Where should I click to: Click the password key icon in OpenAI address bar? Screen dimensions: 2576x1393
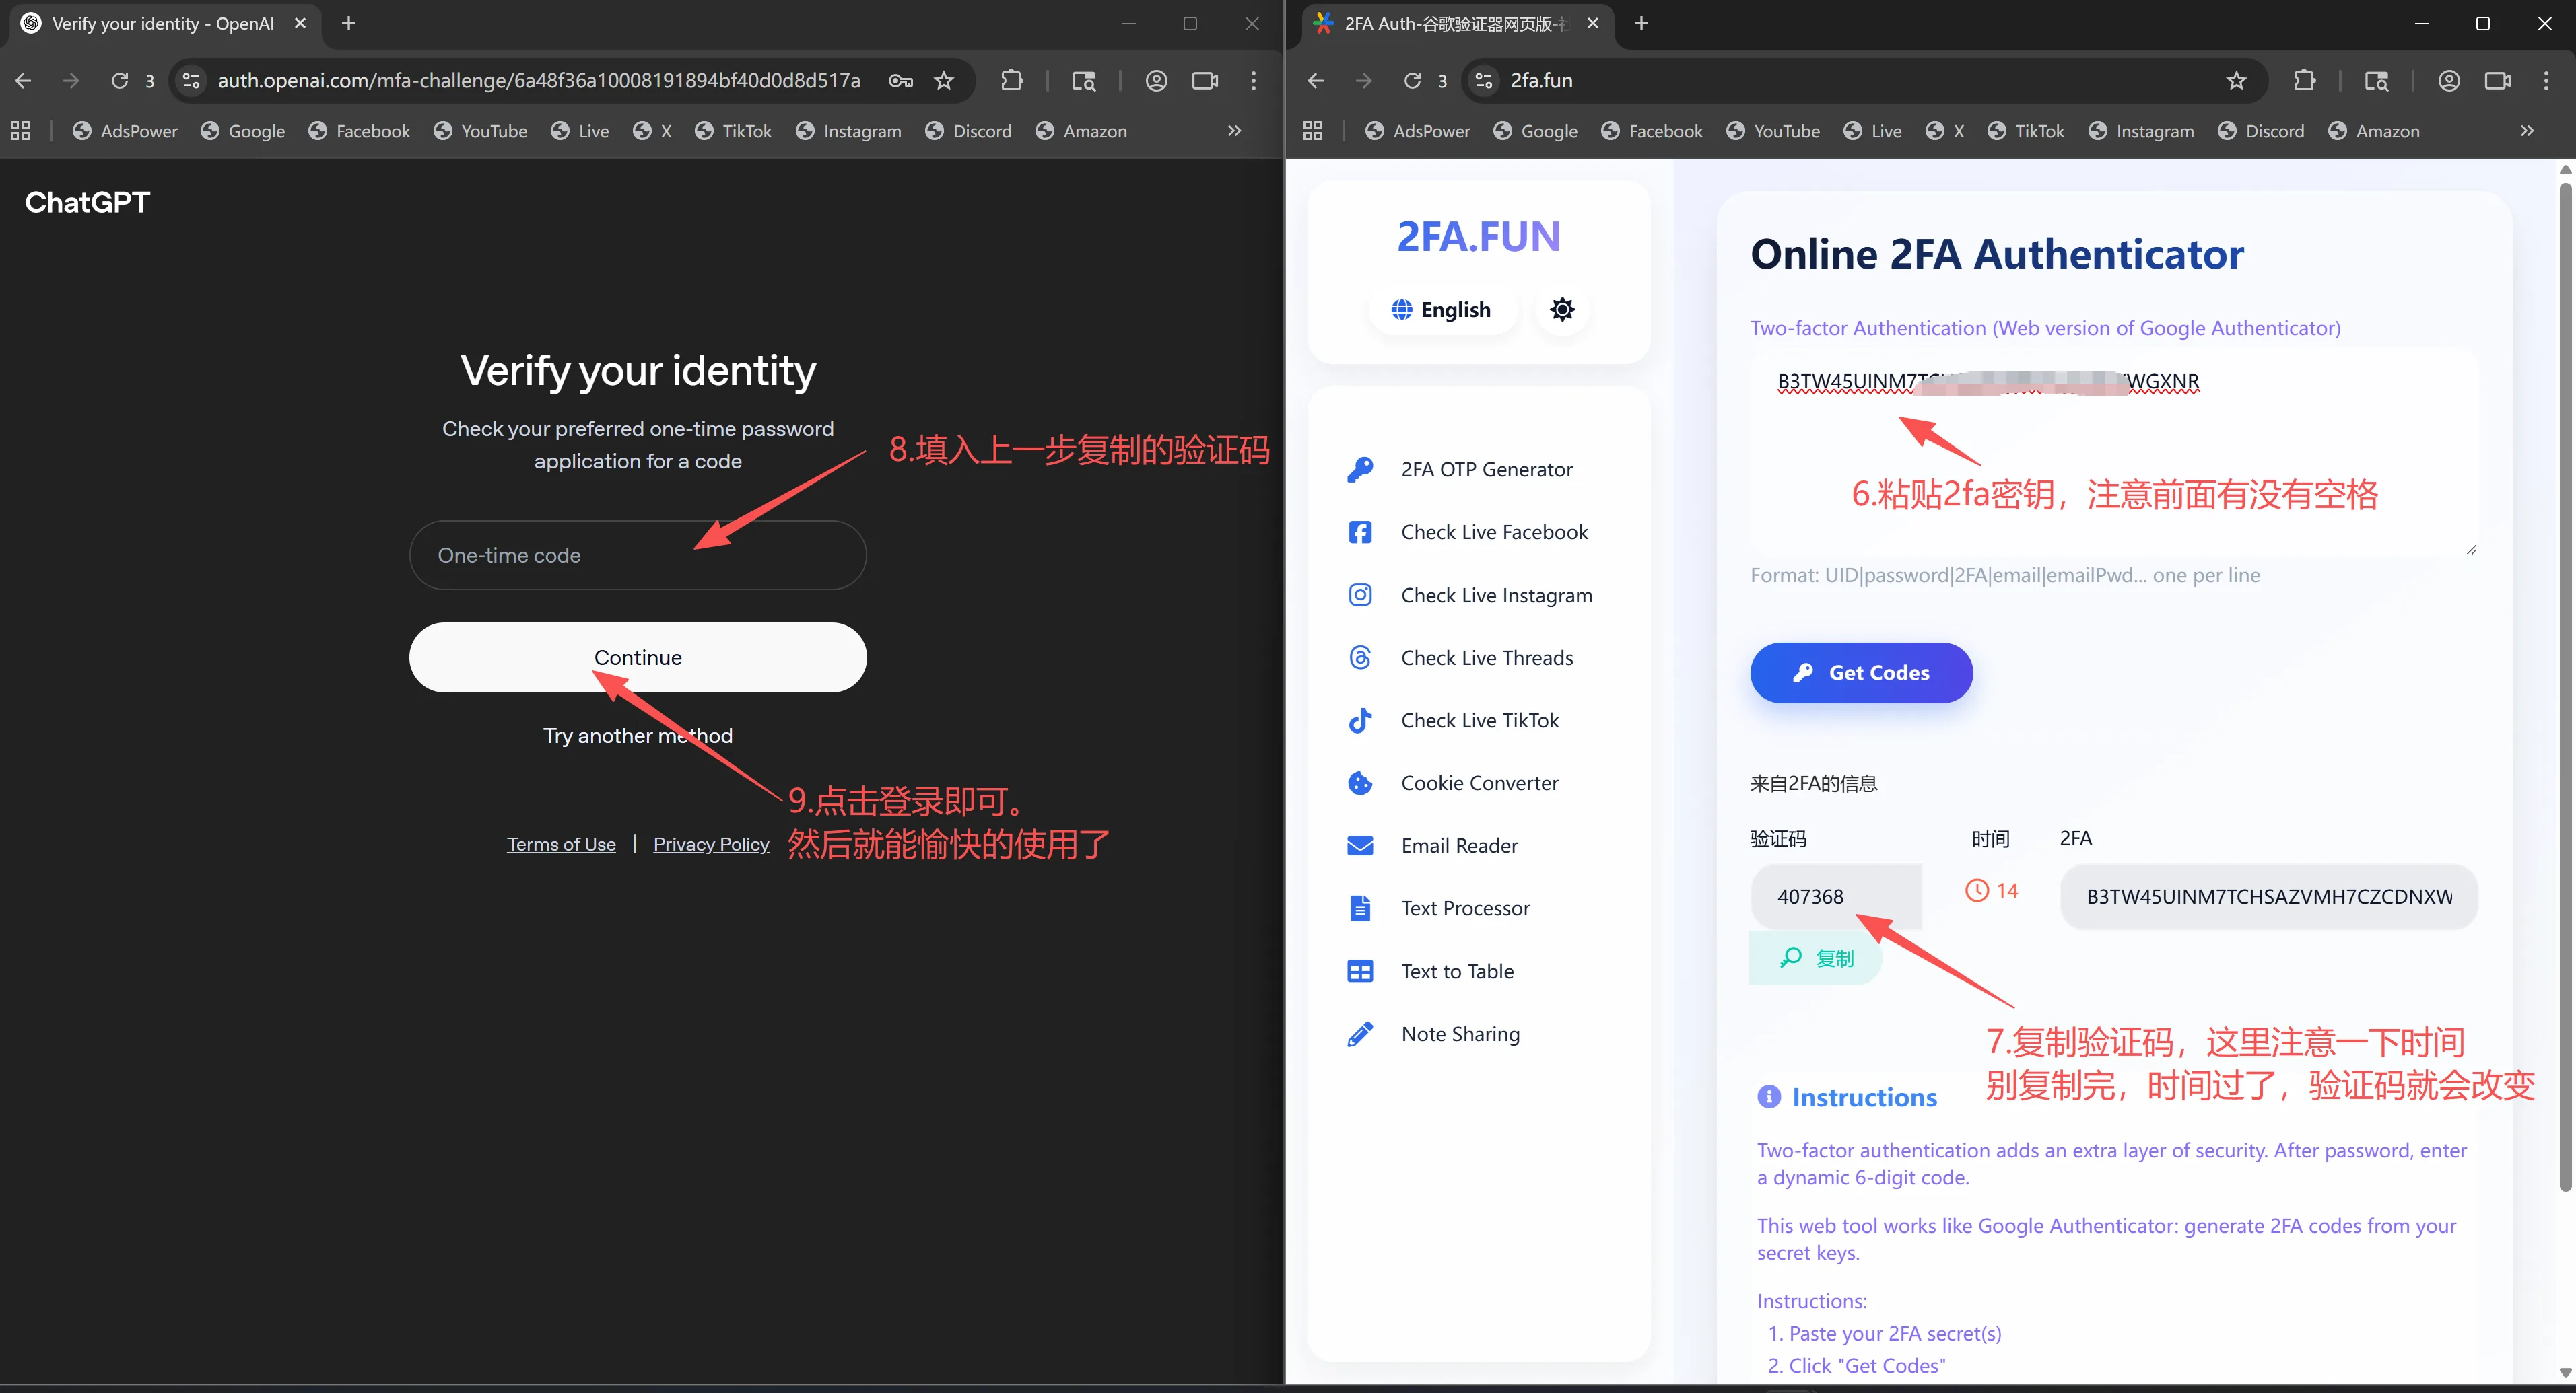click(x=900, y=81)
